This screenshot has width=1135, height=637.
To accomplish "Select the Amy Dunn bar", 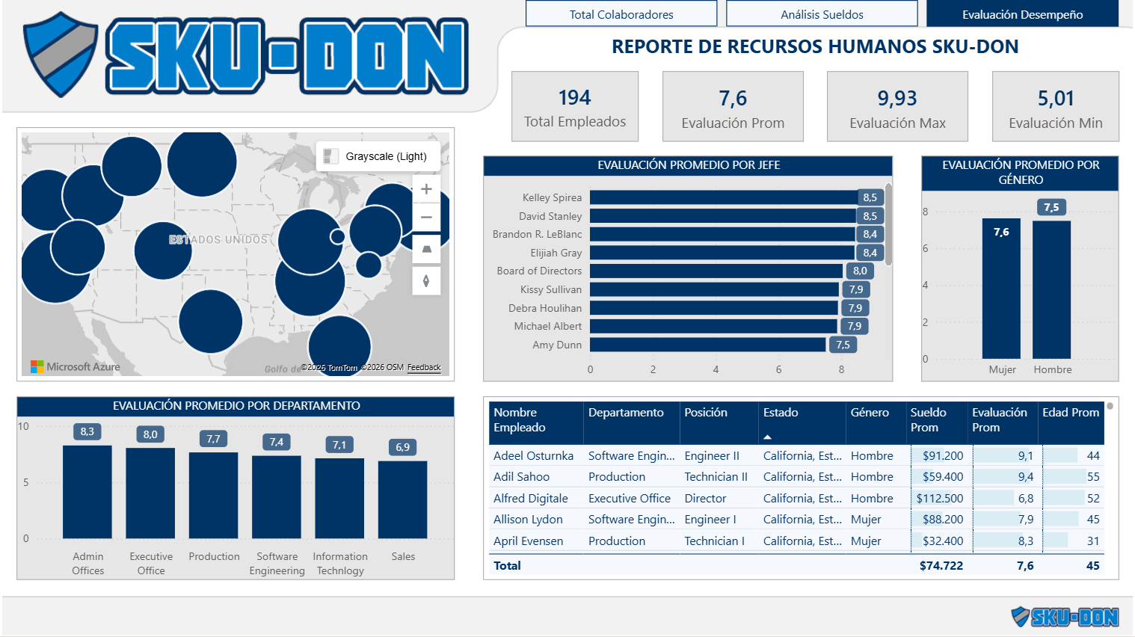I will tap(708, 345).
